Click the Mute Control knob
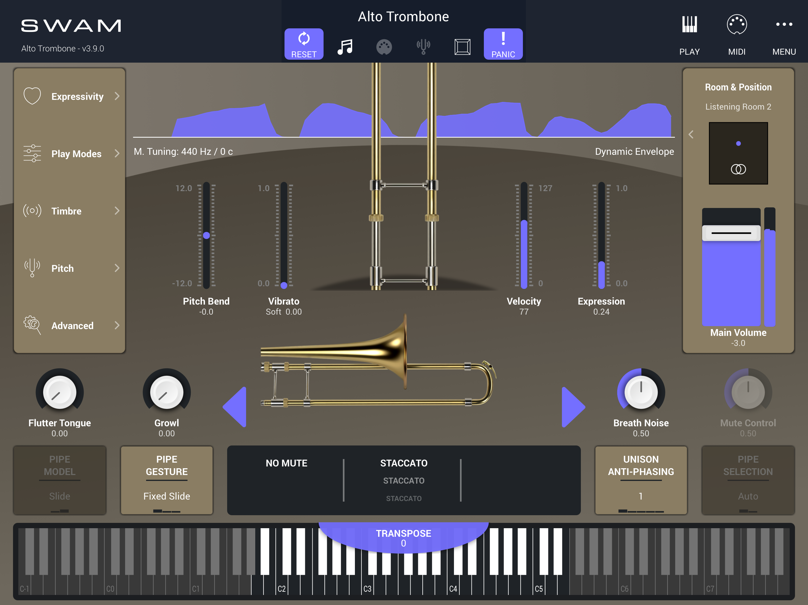 click(x=748, y=392)
